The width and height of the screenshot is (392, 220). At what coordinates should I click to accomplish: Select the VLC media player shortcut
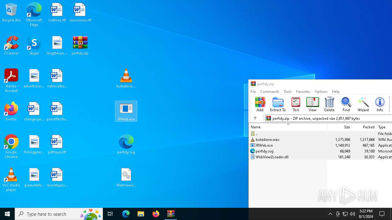(x=11, y=180)
